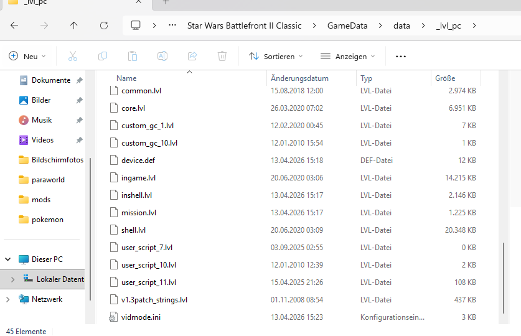Image resolution: width=521 pixels, height=336 pixels.
Task: Navigate to GameData breadcrumb
Action: click(347, 26)
